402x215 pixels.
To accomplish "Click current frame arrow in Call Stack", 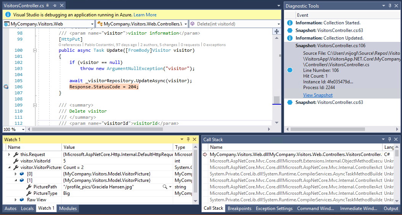I will pos(205,154).
